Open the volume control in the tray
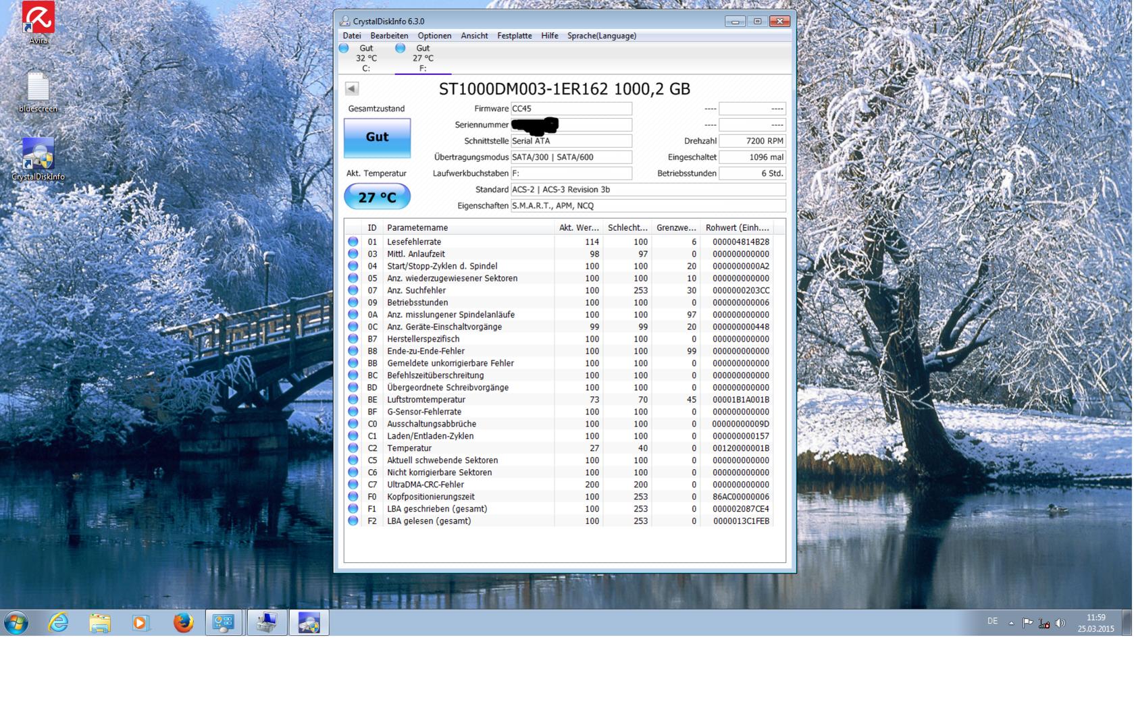 point(1060,623)
